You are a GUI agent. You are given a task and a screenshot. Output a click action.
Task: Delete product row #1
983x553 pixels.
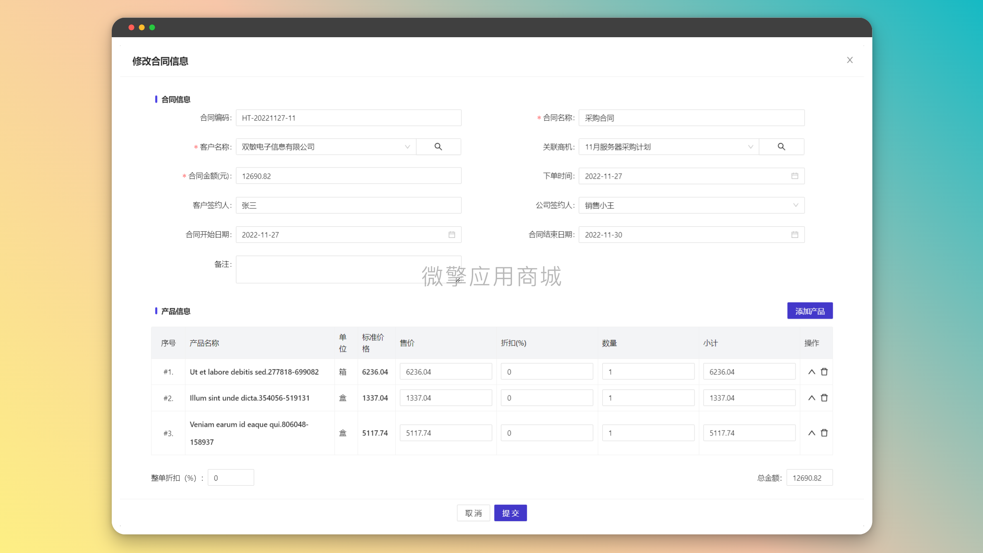click(824, 372)
